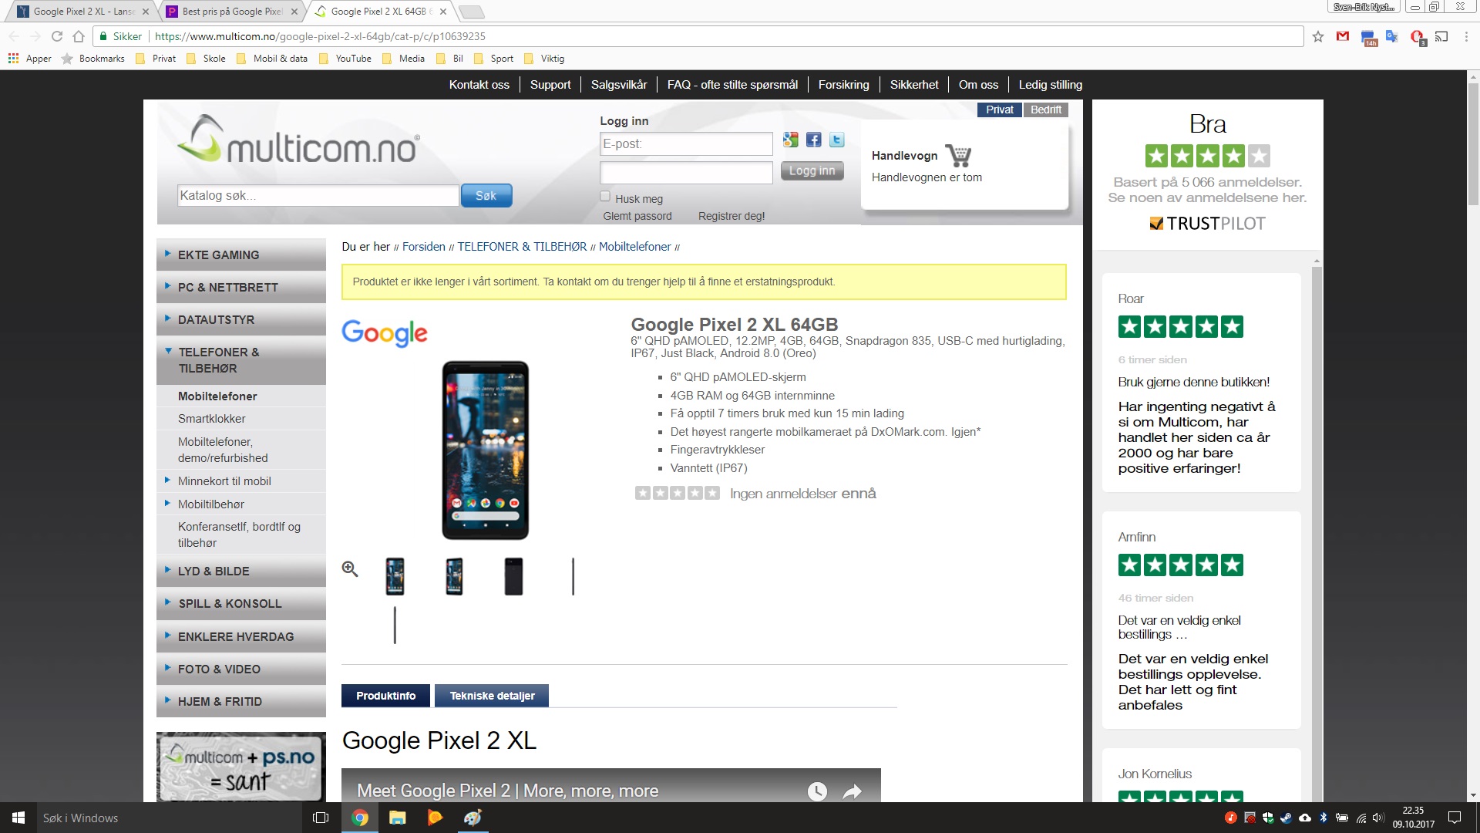Click in E-post login field

[686, 144]
